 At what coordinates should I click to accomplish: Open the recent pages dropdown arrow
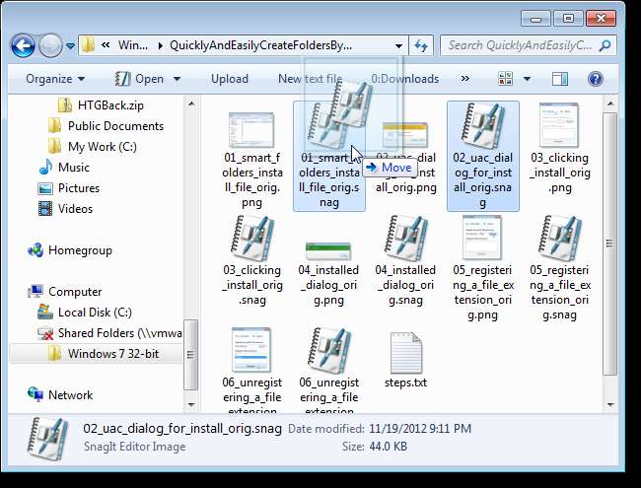point(70,45)
